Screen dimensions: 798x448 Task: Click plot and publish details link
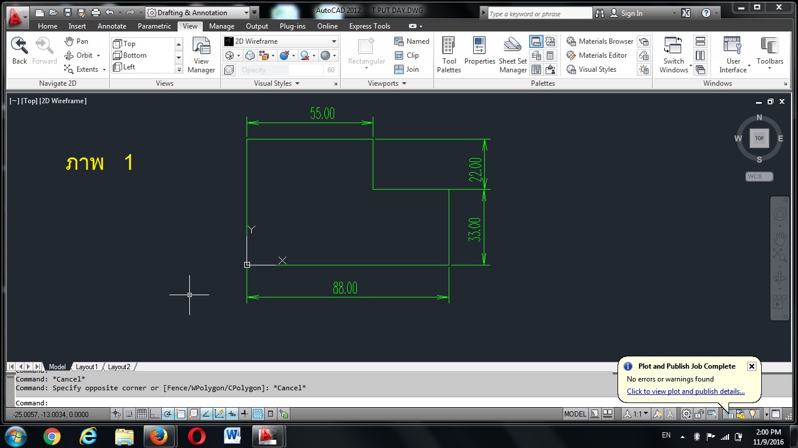686,391
